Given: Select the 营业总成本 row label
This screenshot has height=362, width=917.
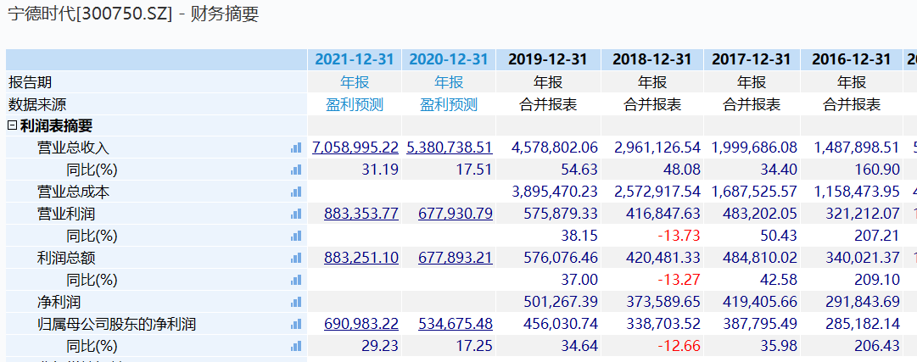Looking at the screenshot, I should click(73, 192).
